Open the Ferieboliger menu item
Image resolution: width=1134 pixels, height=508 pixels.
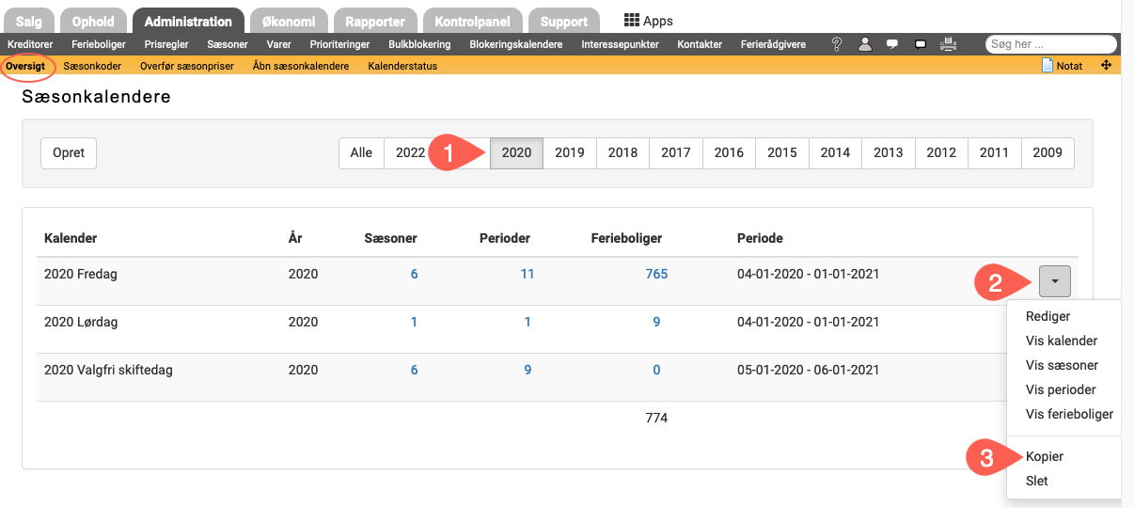[x=99, y=44]
